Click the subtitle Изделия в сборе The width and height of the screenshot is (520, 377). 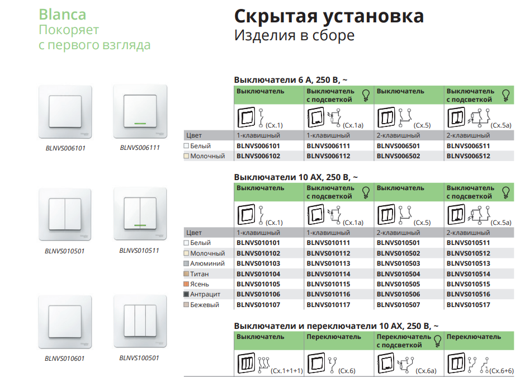294,35
